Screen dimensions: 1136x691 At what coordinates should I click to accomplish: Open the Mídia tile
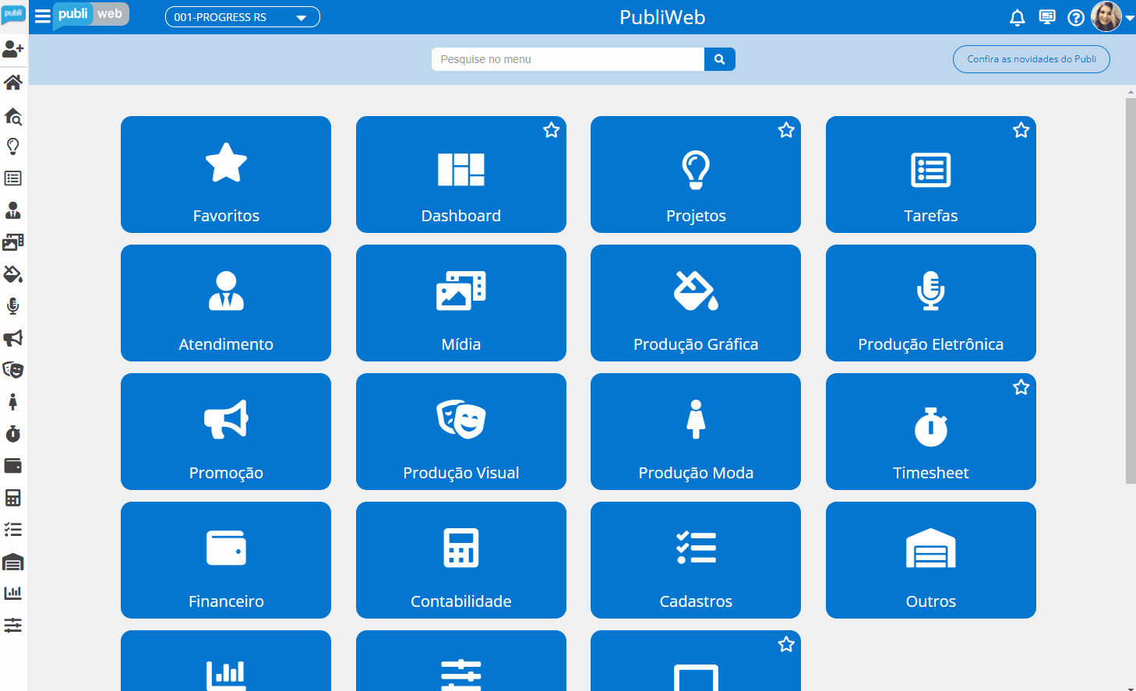pos(461,303)
